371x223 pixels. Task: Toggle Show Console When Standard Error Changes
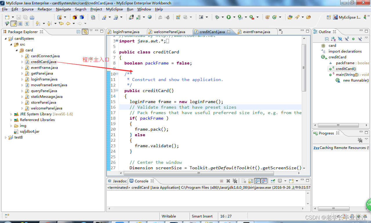(x=264, y=181)
